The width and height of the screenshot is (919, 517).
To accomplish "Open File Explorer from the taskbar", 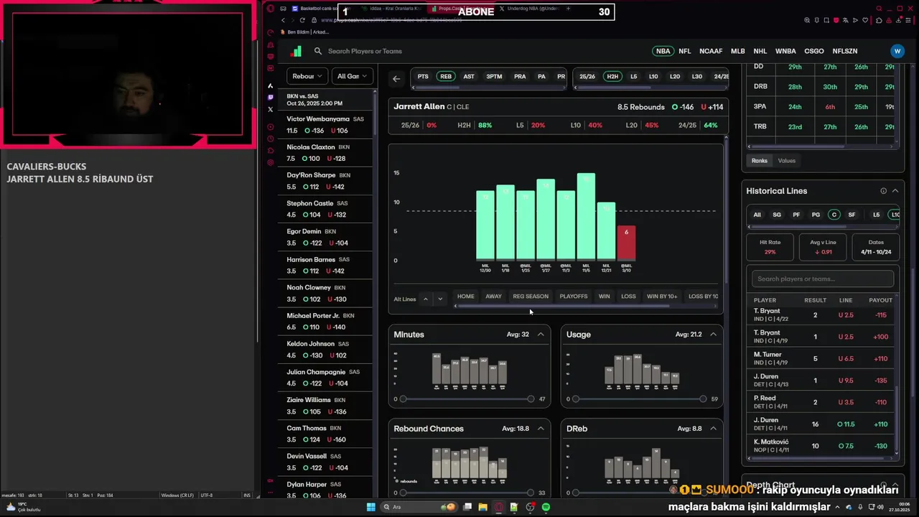I will click(x=482, y=507).
